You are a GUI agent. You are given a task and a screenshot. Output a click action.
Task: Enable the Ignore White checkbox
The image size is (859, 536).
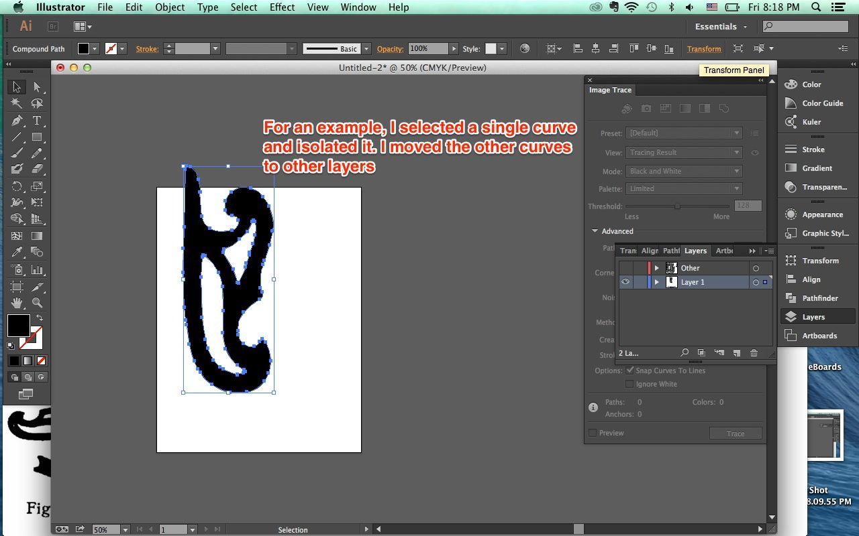[x=629, y=384]
